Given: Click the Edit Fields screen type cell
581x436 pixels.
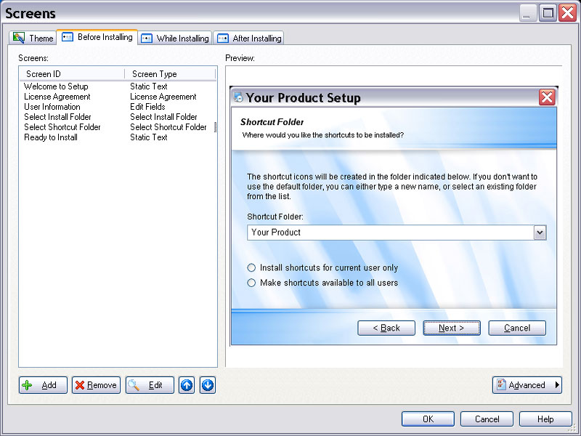Looking at the screenshot, I should click(x=147, y=107).
